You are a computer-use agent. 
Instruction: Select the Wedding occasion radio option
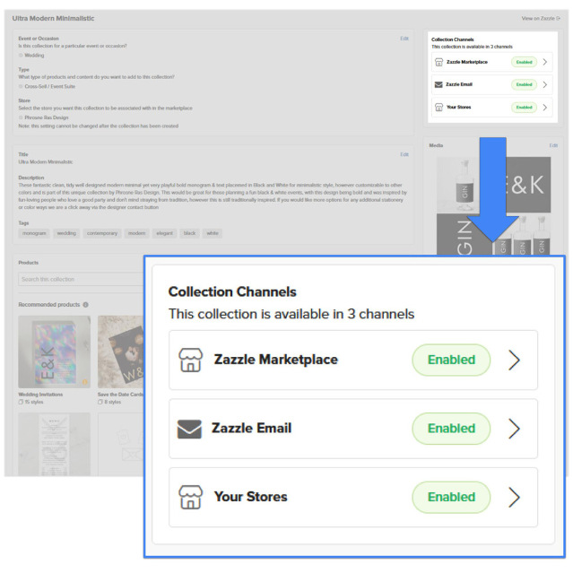pyautogui.click(x=21, y=56)
